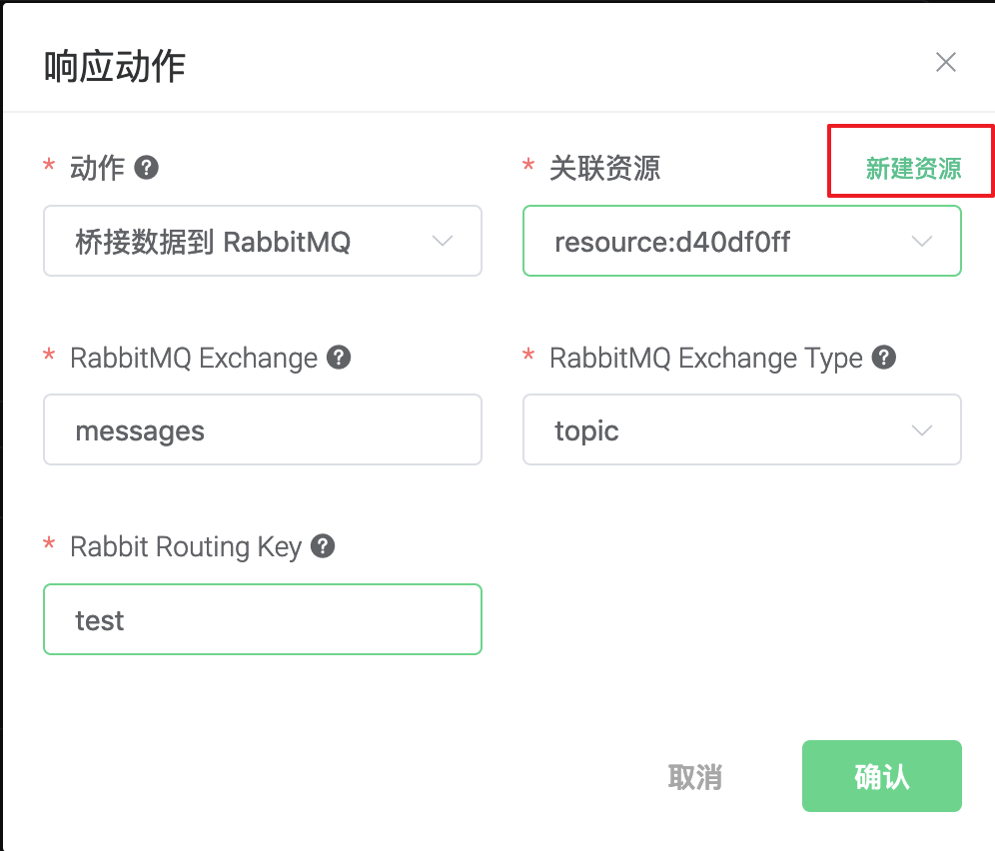
Task: Select the '桥接数据到 RabbitMQ' text in the action field
Action: point(213,242)
